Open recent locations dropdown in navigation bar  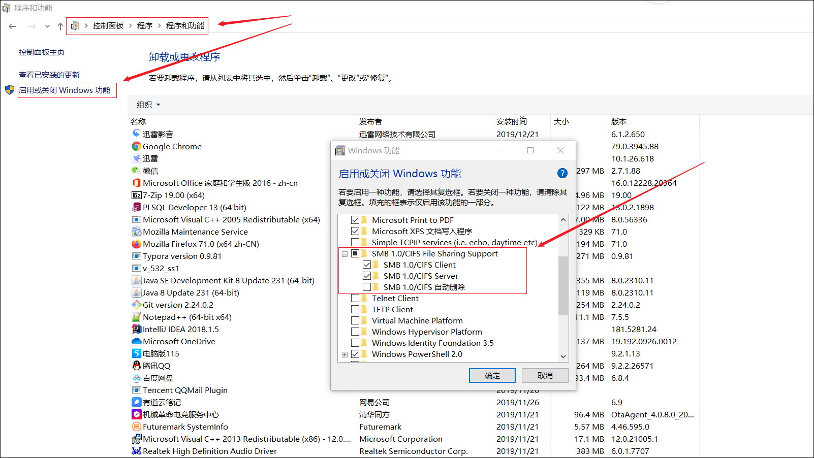pos(47,26)
